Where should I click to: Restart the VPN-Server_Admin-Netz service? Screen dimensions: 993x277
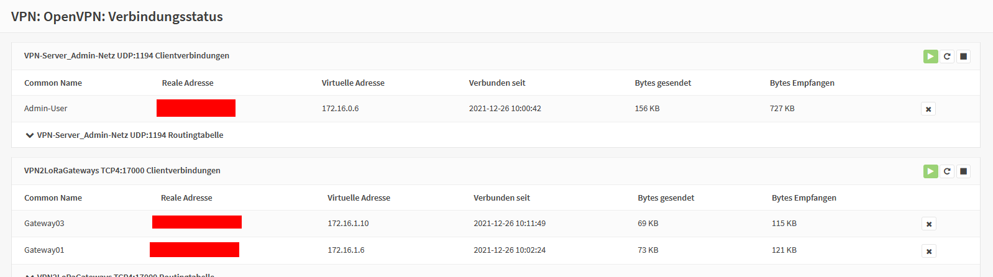click(947, 57)
